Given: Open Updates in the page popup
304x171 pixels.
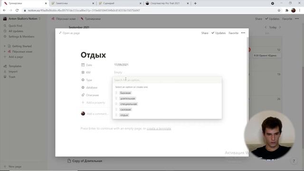Looking at the screenshot, I should (218, 33).
